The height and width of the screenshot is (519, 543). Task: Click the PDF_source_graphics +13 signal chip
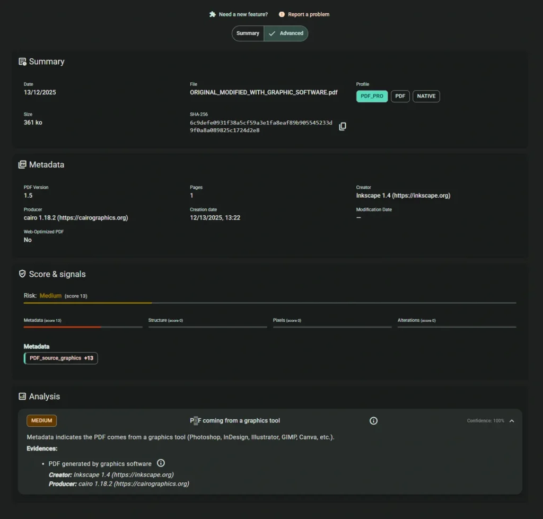tap(60, 358)
